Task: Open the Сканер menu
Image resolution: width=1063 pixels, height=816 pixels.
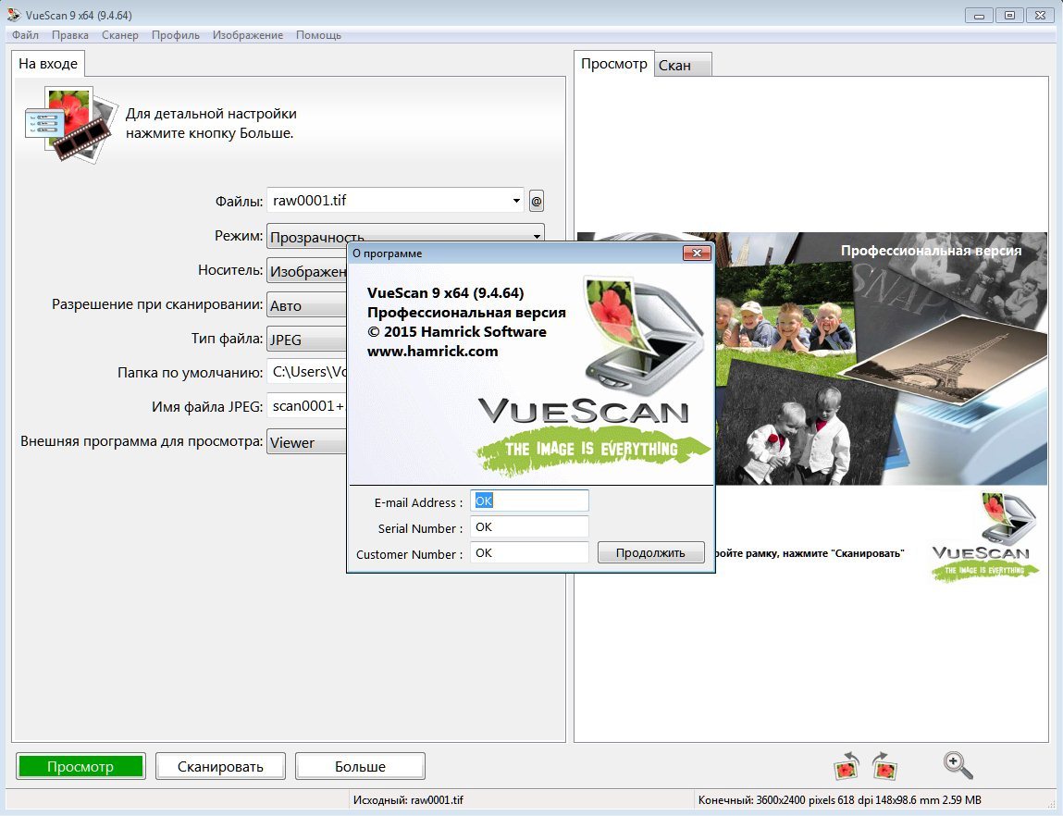Action: coord(120,35)
